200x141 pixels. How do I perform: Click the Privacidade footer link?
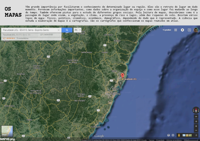pos(160,140)
